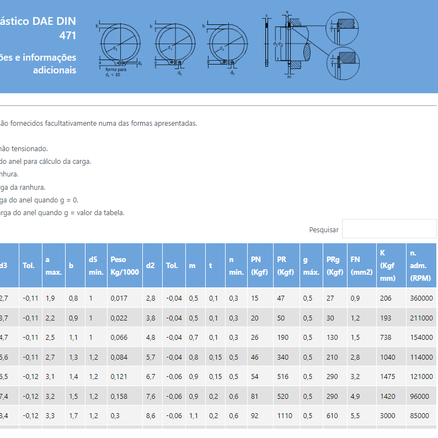Sort by 'Peso Kg/1000' column header
The height and width of the screenshot is (438, 438).
pos(125,265)
